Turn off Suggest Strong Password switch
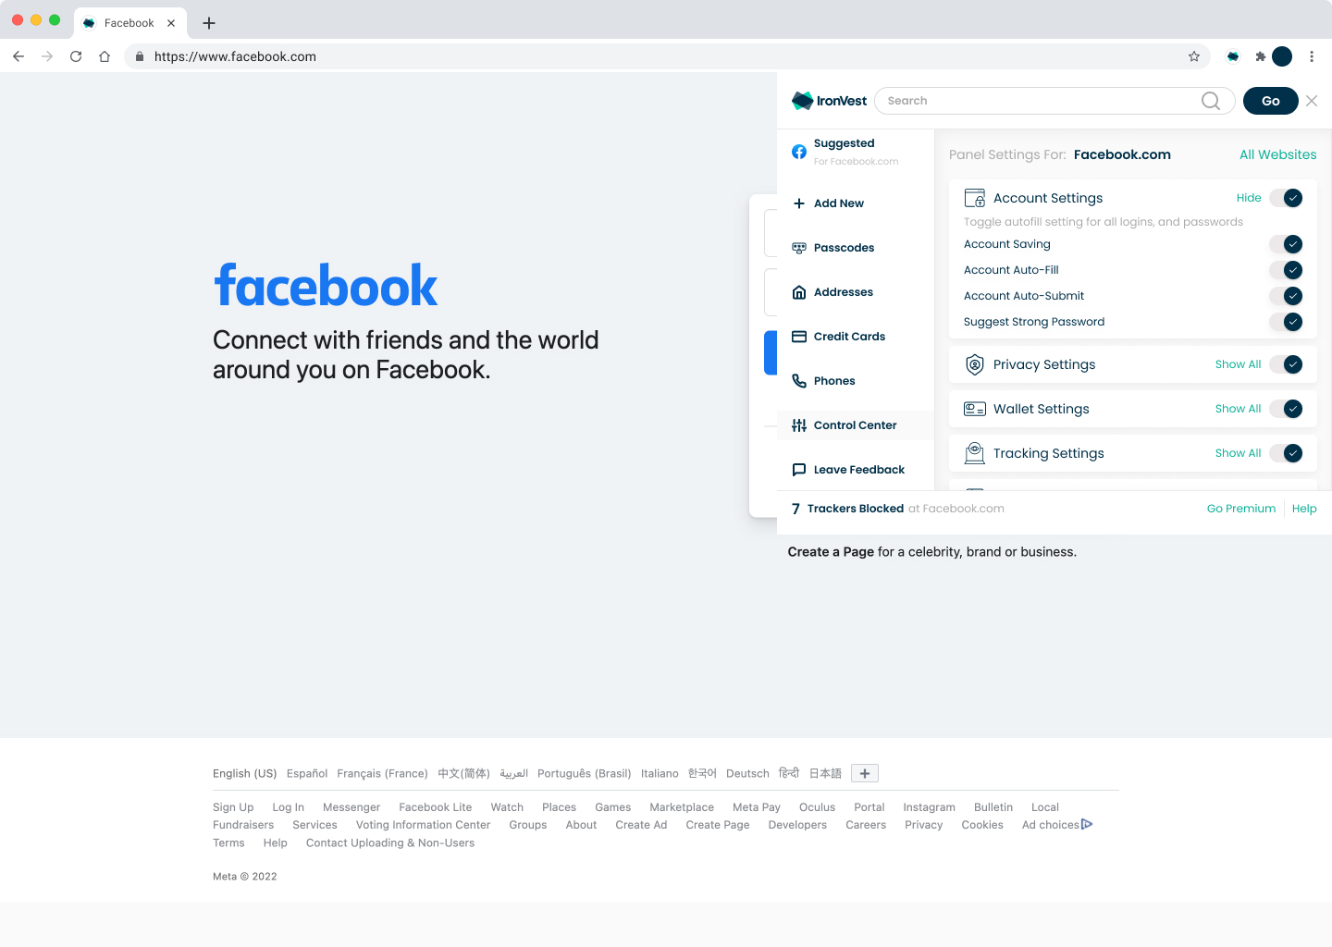 [1286, 322]
